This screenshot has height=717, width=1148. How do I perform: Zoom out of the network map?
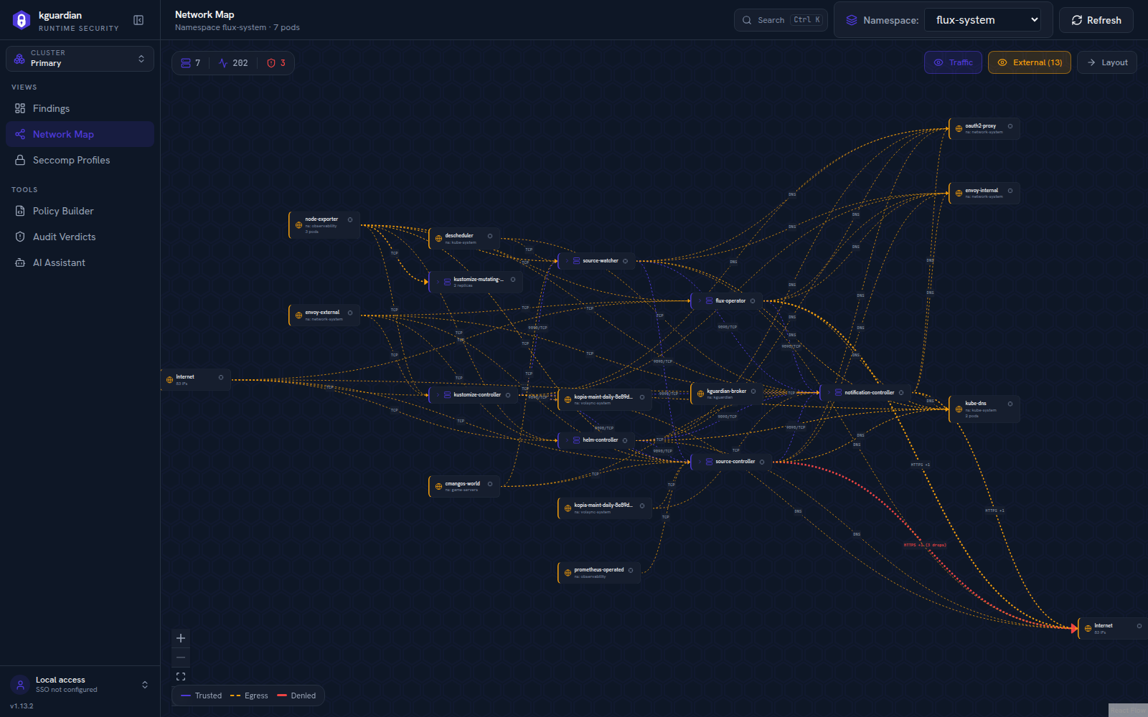(181, 657)
